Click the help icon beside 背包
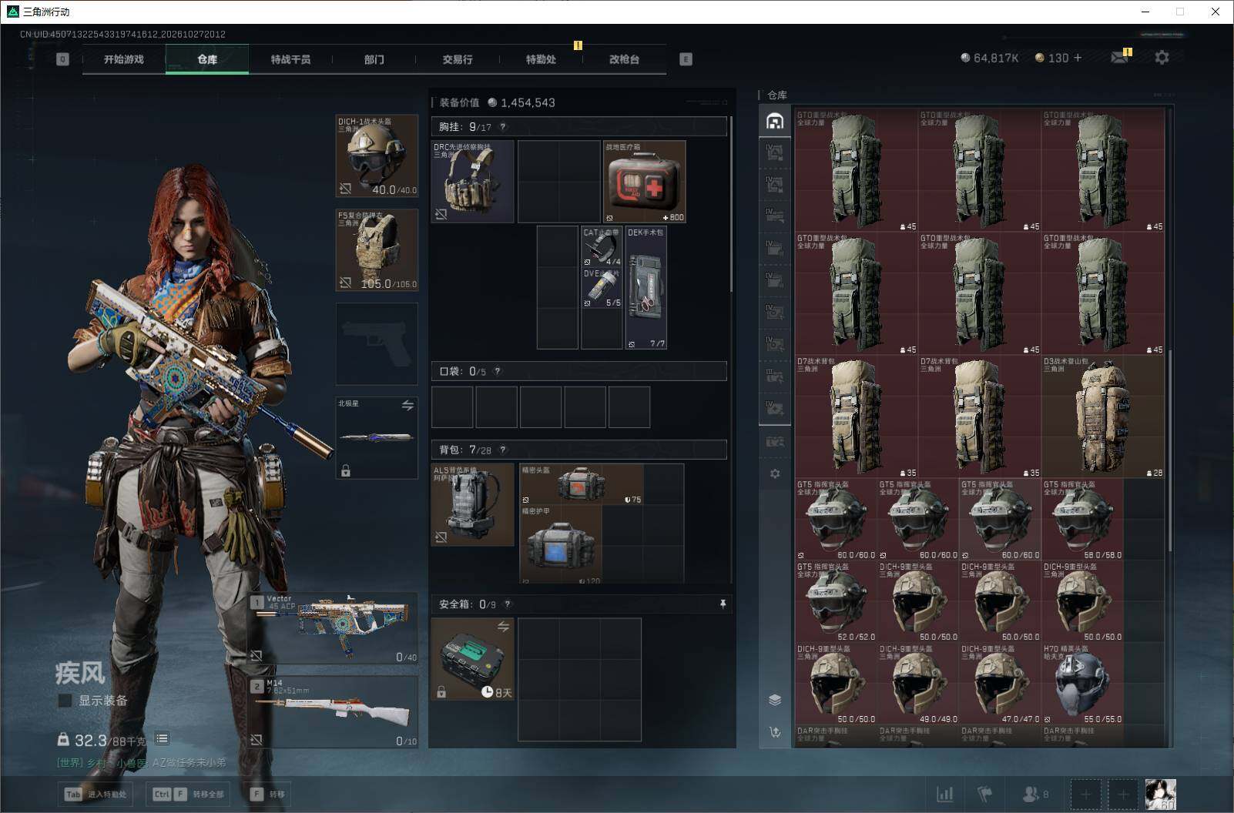This screenshot has height=813, width=1234. (503, 450)
